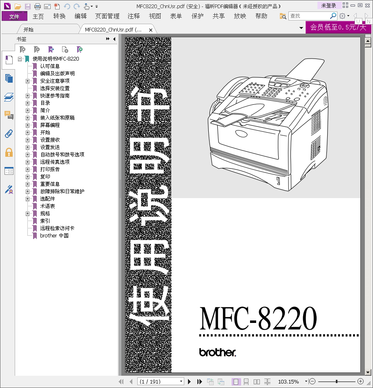Open the Bookmarks panel icon in sidebar
This screenshot has height=388, width=373.
(9, 60)
